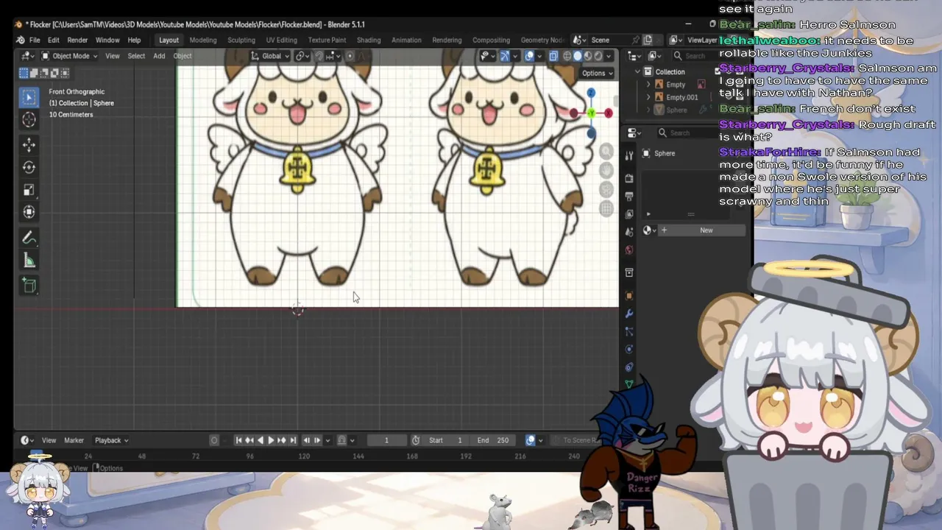Open the View Layer properties tab
The image size is (942, 530).
pyautogui.click(x=629, y=213)
